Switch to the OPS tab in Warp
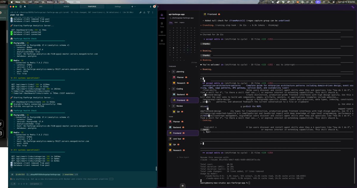The image size is (357, 188). (40, 6)
